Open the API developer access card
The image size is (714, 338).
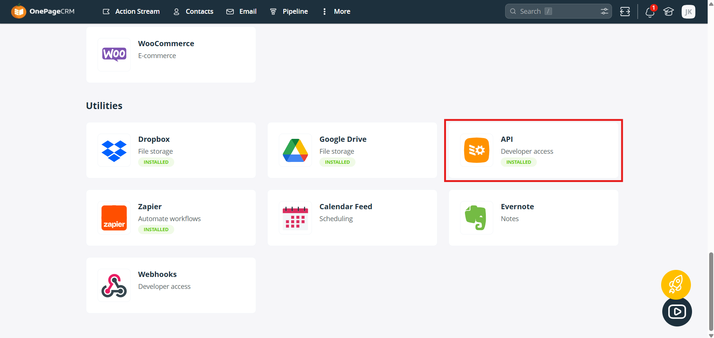pos(533,150)
